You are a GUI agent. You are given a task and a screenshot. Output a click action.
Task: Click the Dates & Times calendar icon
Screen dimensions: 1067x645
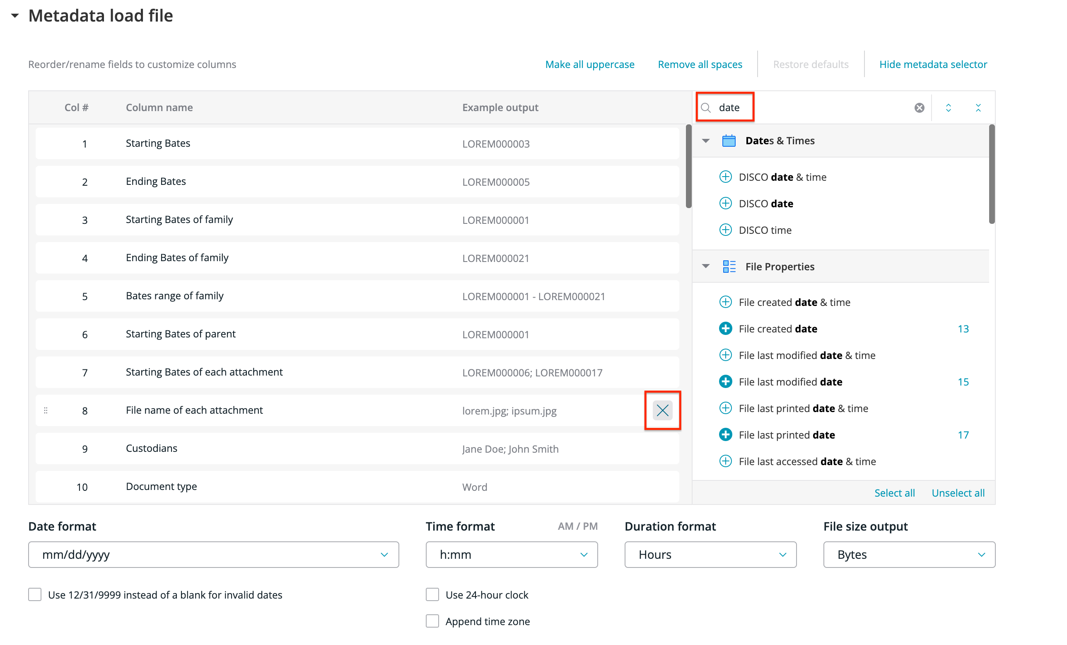729,141
